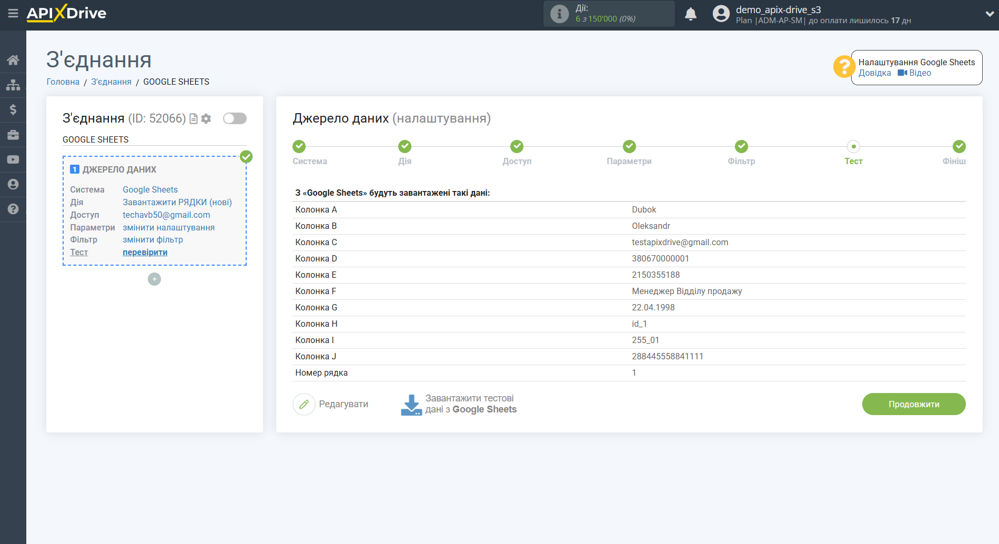Open connection settings gear icon

(206, 119)
